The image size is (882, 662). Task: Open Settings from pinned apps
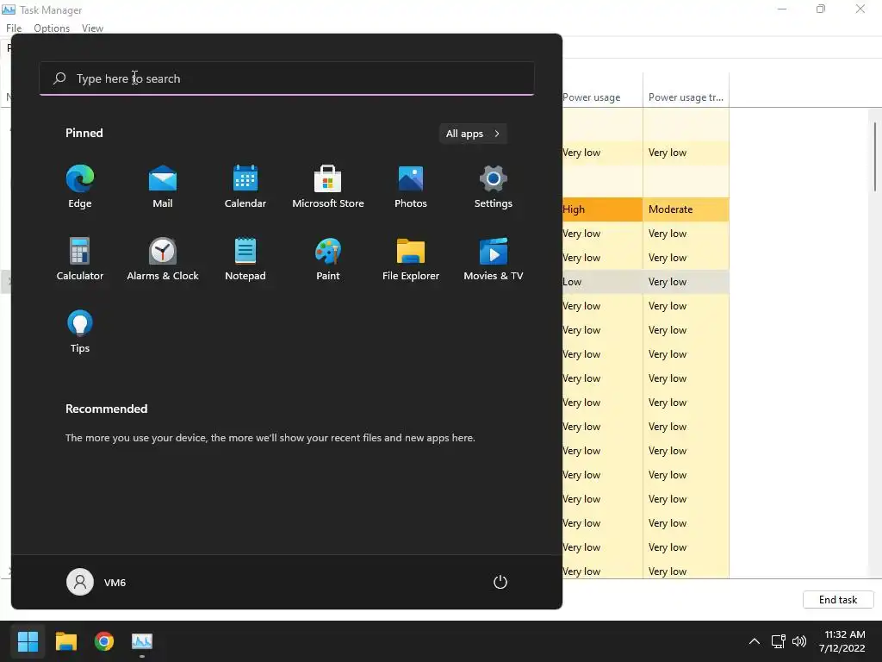tap(494, 187)
